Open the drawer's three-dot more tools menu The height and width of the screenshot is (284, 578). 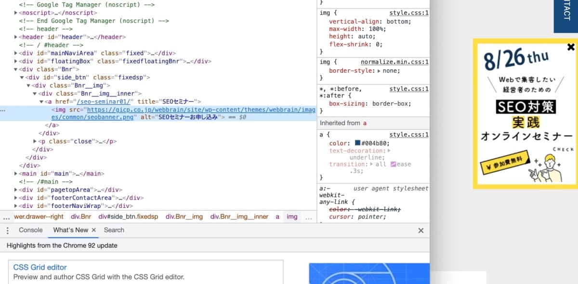coord(7,231)
